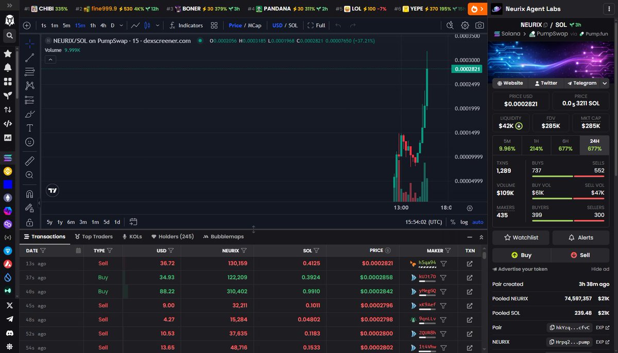Take a chart snapshot with camera icon

[x=479, y=25]
